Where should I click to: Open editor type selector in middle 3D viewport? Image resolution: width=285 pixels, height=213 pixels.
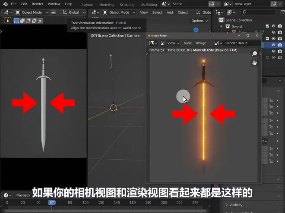pos(95,12)
